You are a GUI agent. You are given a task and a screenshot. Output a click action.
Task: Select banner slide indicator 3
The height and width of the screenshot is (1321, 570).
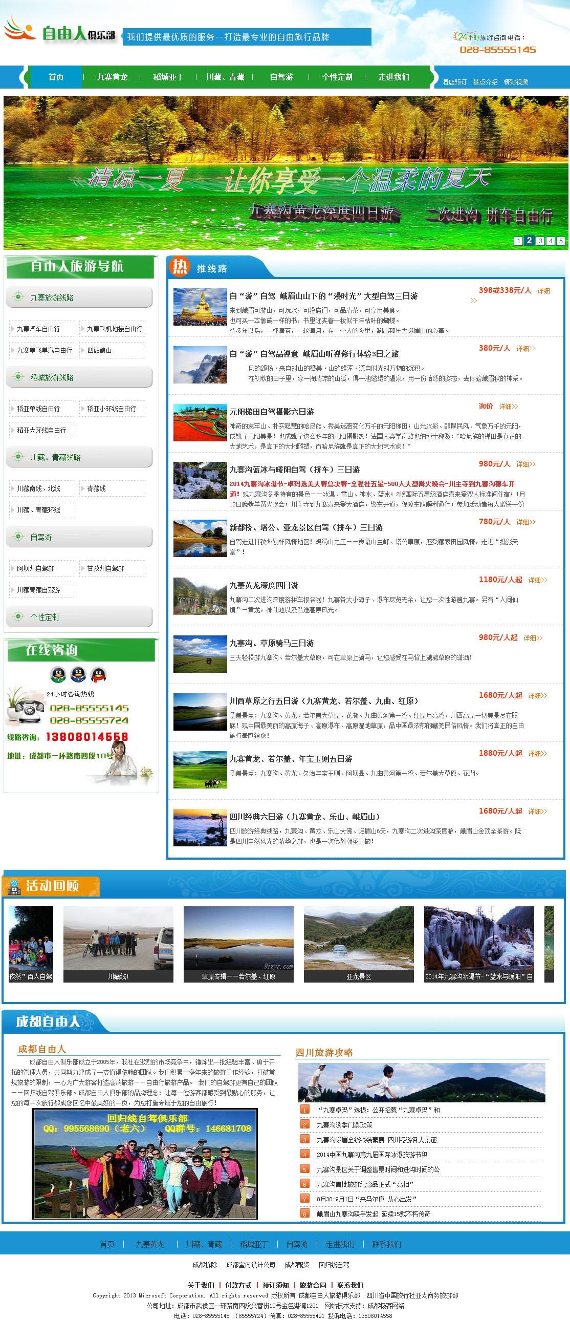pos(540,241)
